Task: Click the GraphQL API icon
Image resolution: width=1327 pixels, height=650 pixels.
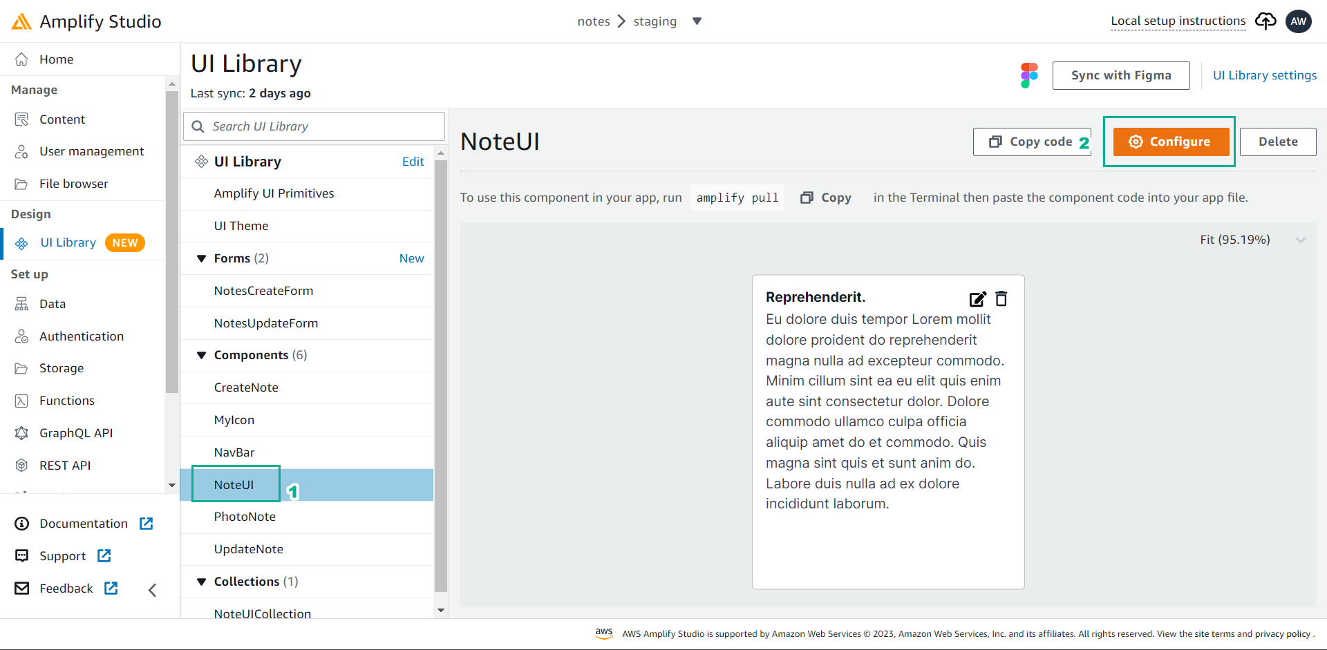Action: pos(22,433)
